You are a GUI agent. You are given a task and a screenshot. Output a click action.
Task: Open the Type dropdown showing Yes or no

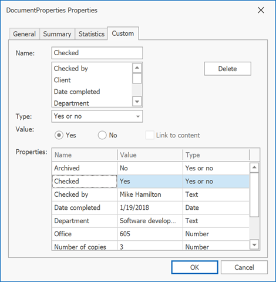point(97,116)
